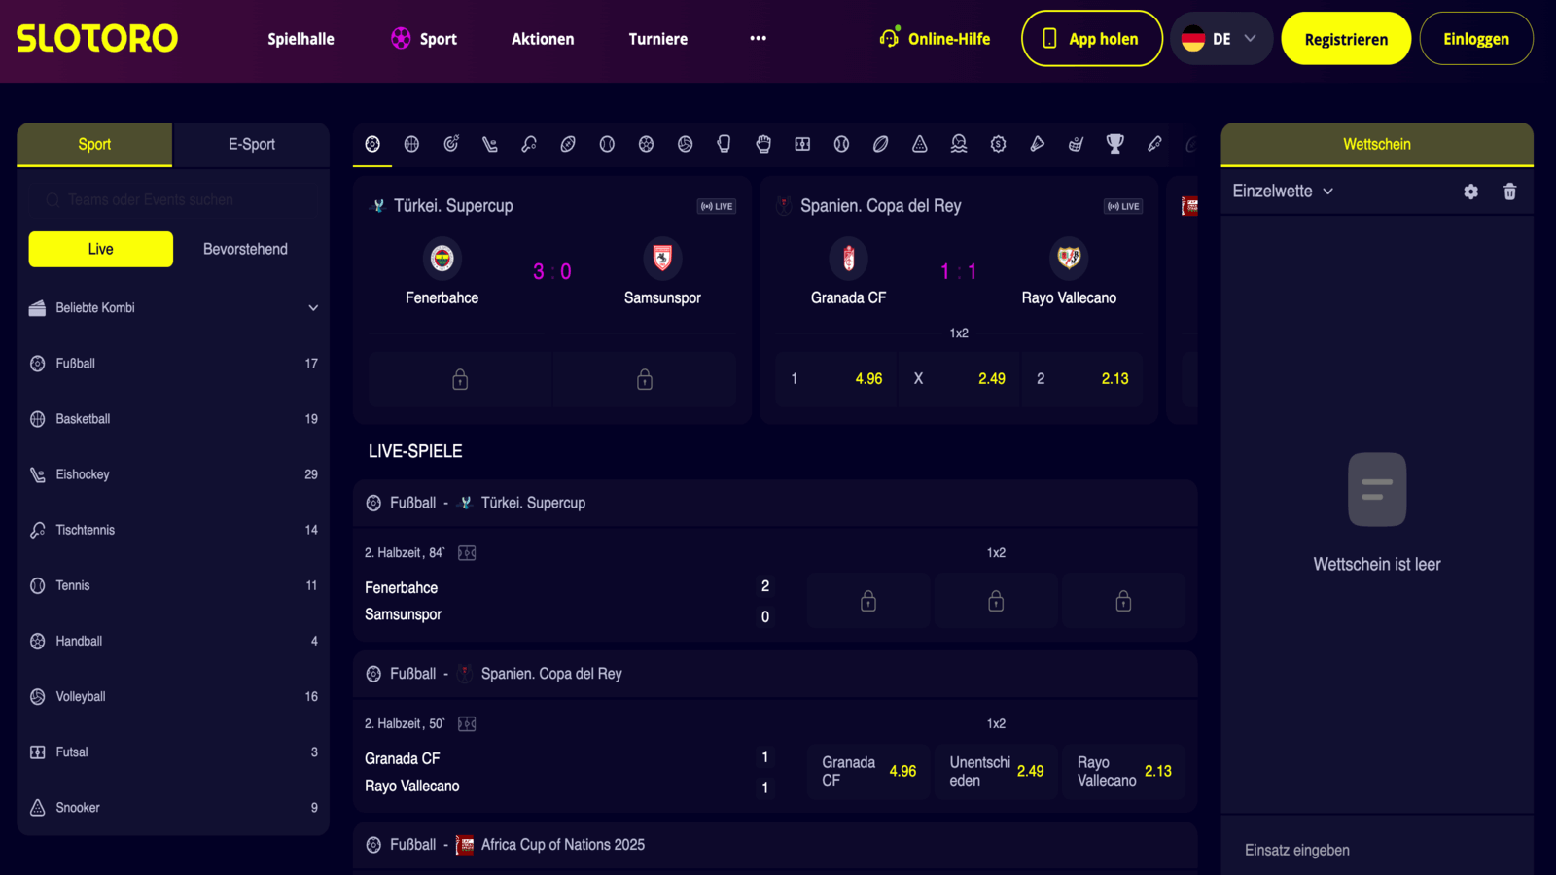Screen dimensions: 1556x875
Task: Open pitch view for Granada CF match row
Action: (467, 724)
